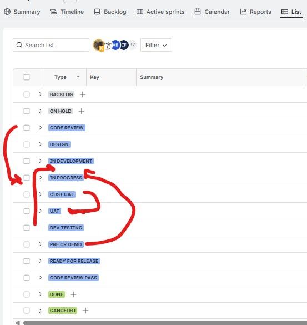Show the +7 more assignees
This screenshot has width=307, height=325.
pos(133,44)
